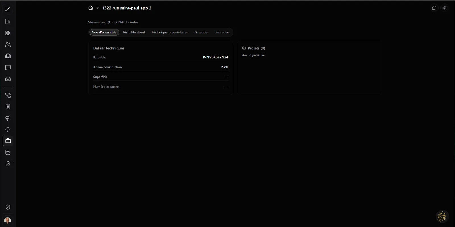Go to home via house icon
455x227 pixels.
pos(90,8)
